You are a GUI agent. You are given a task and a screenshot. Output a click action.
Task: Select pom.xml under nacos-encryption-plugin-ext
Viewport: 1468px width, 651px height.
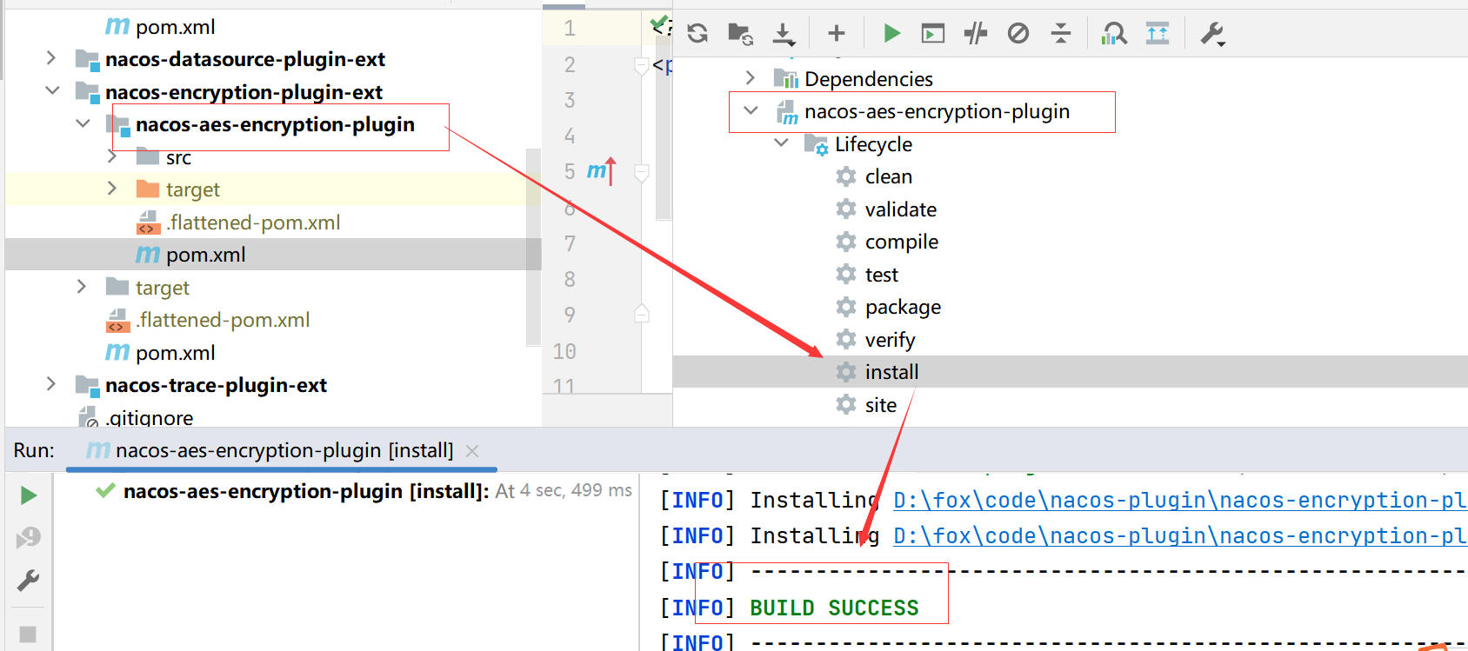click(x=175, y=353)
